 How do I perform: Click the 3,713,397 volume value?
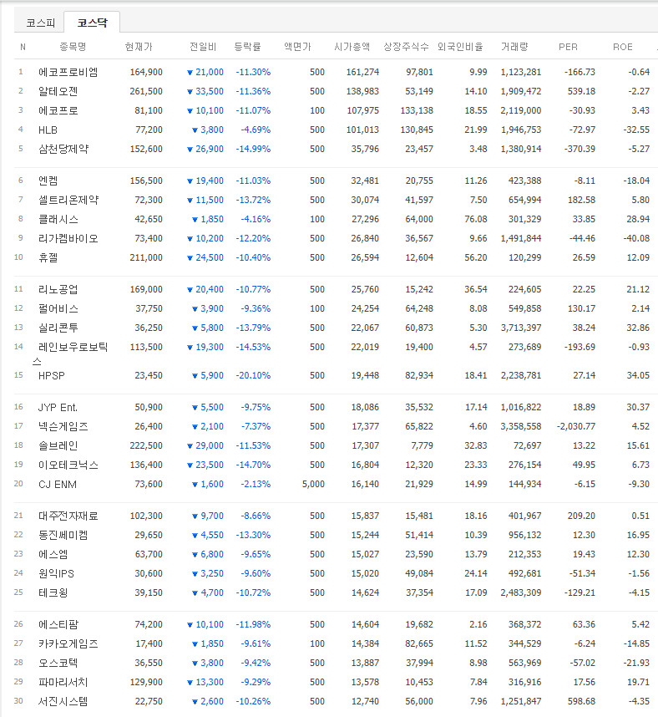[521, 328]
